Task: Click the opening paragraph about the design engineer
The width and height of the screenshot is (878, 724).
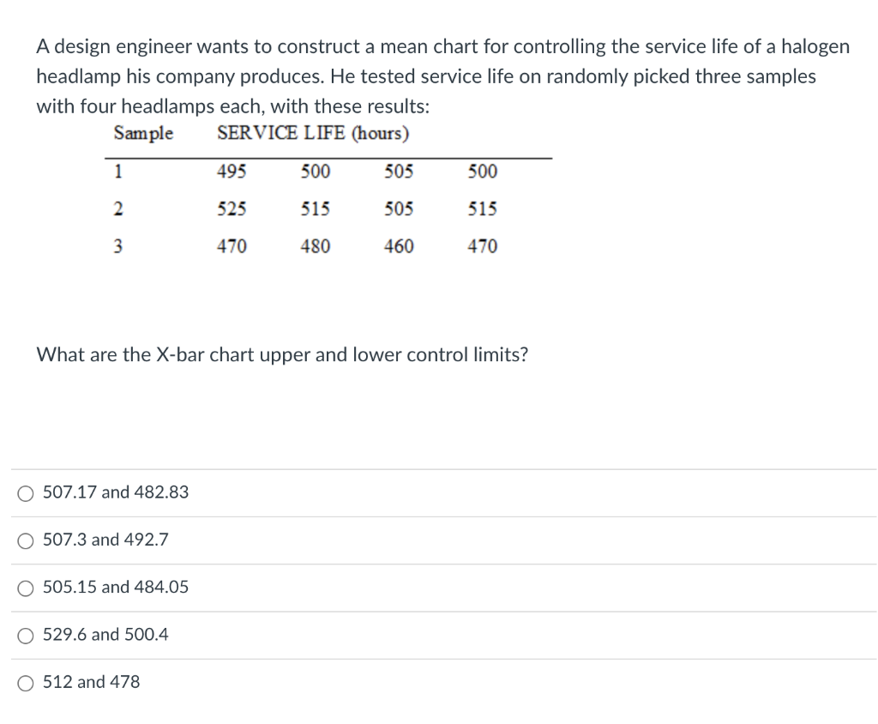Action: [x=442, y=76]
